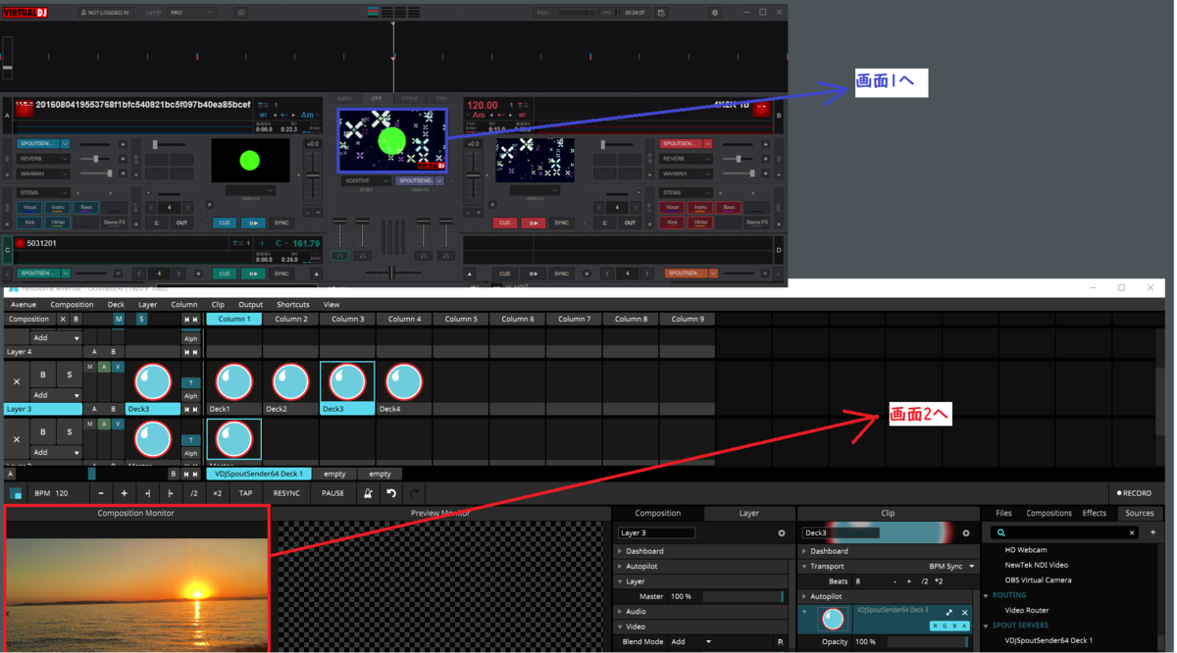
Task: Trigger the Deck2 clip in Layer 3
Action: coord(290,381)
